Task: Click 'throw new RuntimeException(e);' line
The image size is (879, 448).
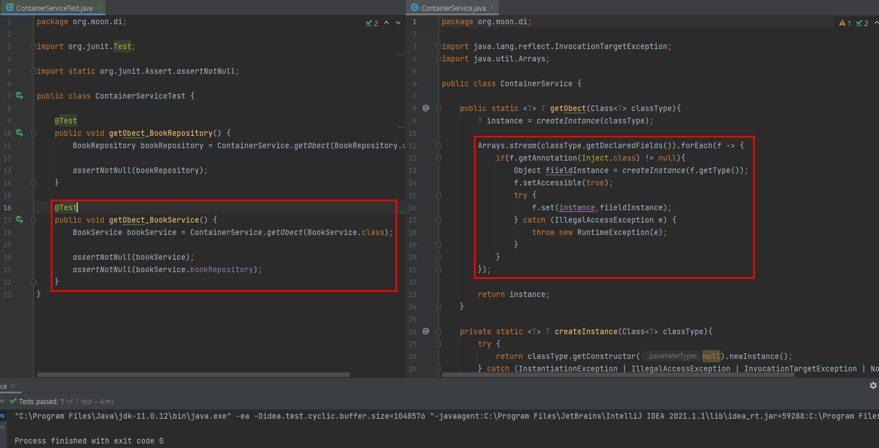Action: (x=600, y=232)
